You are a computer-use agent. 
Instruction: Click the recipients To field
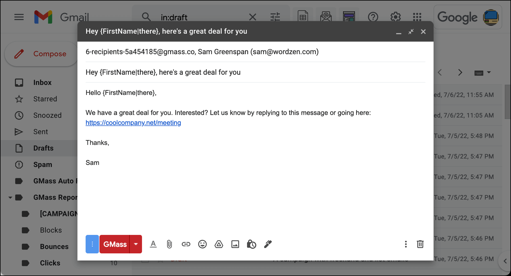[255, 52]
